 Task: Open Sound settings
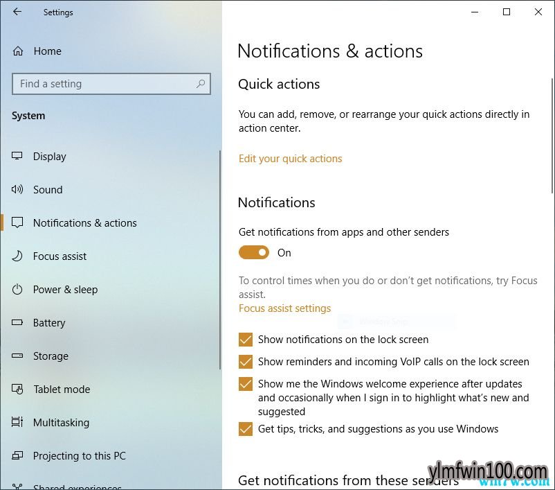(110, 190)
